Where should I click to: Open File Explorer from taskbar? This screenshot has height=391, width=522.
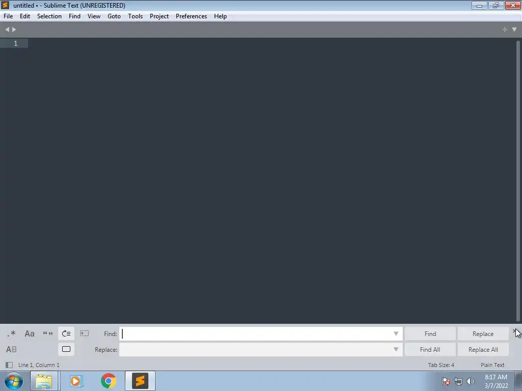click(44, 381)
